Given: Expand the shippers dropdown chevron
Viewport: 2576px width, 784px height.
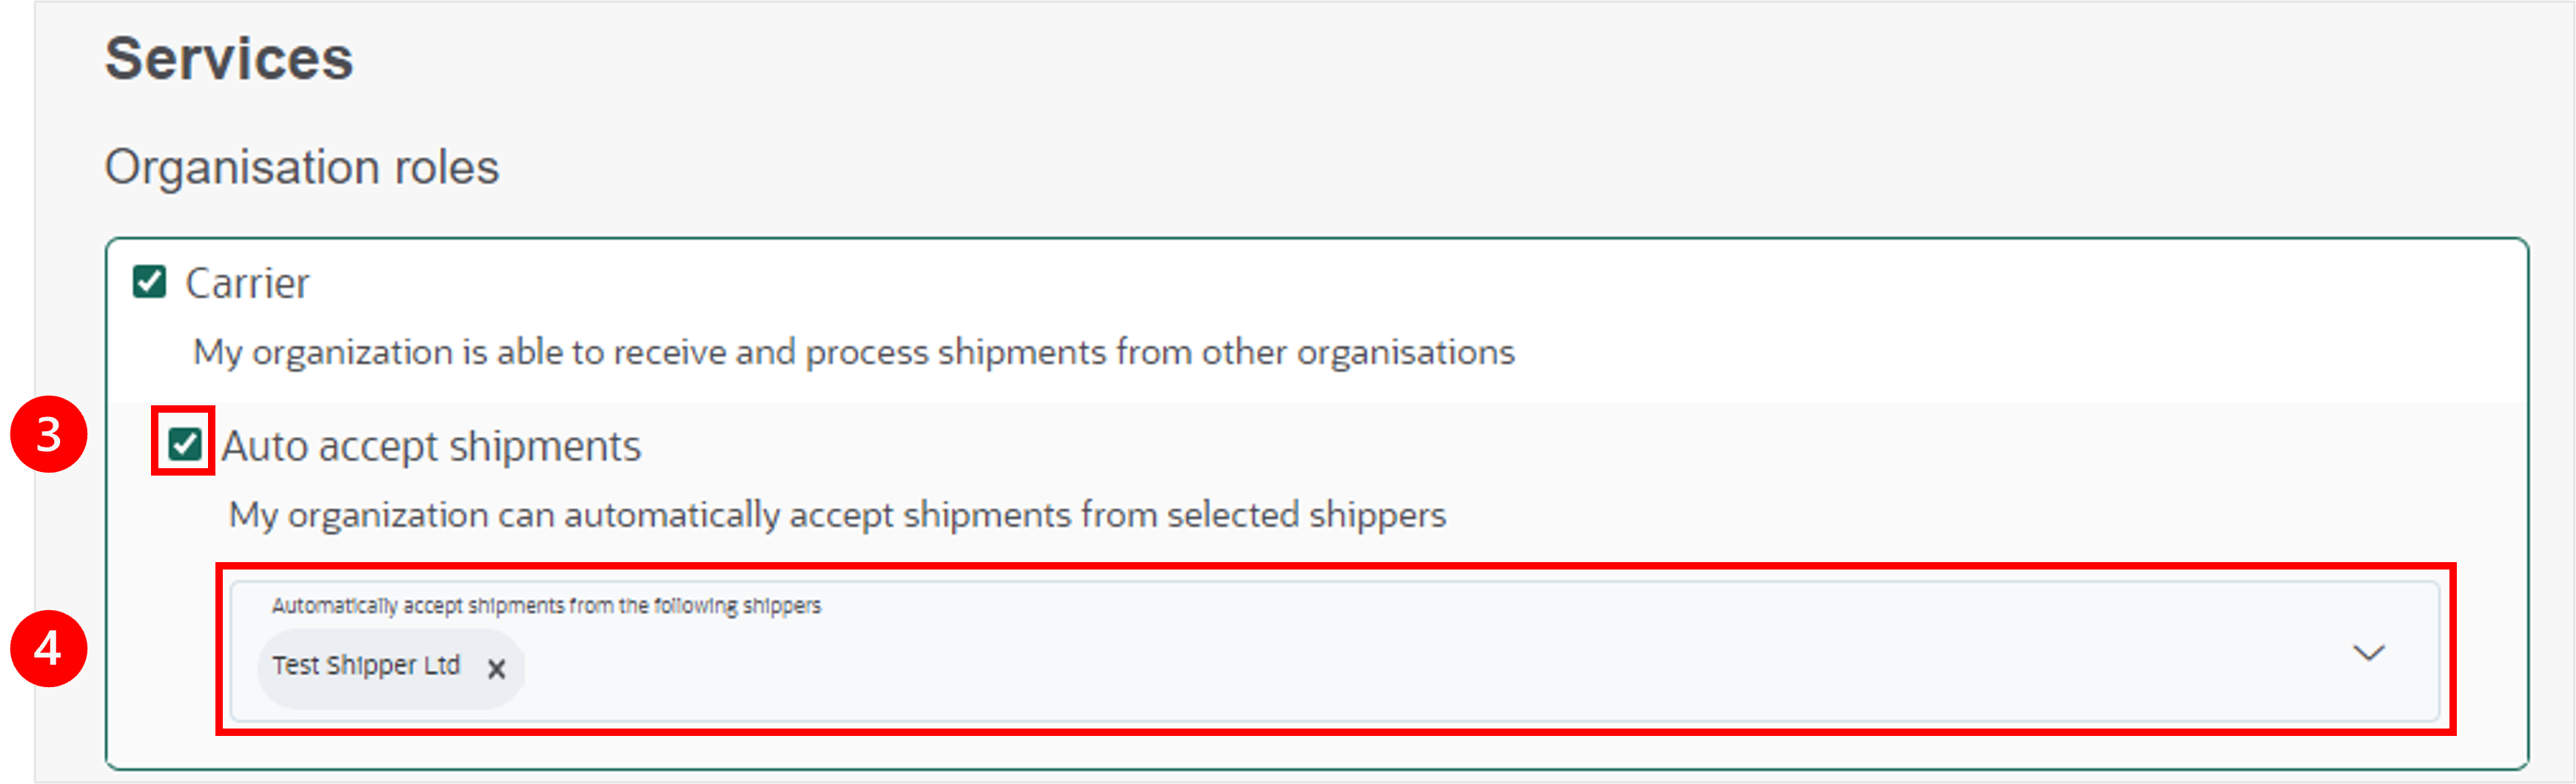Looking at the screenshot, I should [x=2368, y=653].
